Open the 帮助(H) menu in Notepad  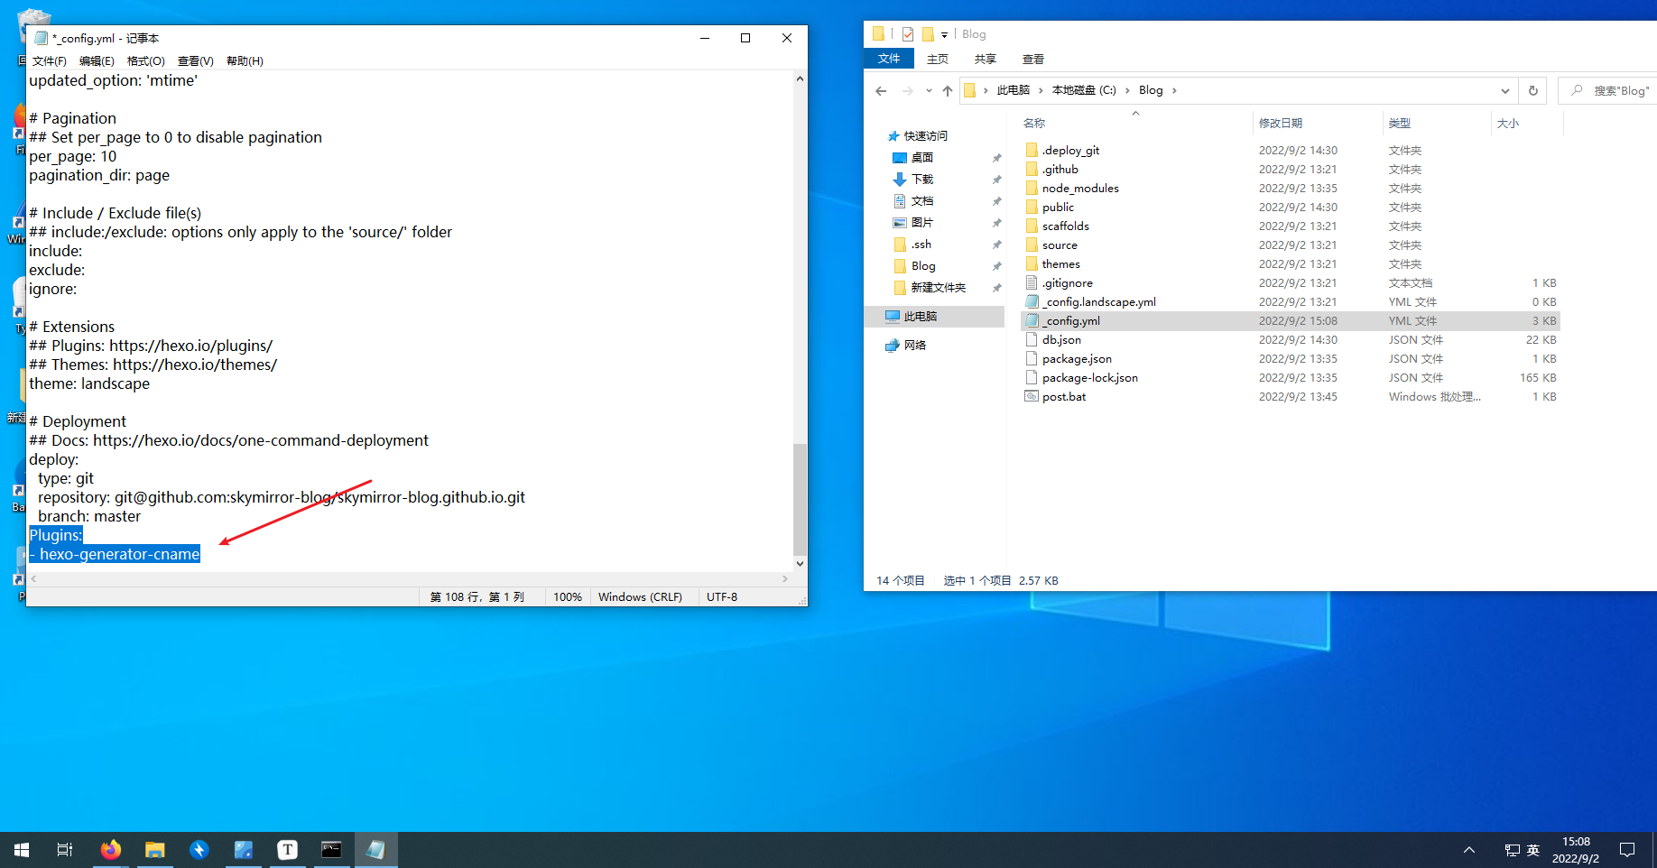(x=245, y=61)
